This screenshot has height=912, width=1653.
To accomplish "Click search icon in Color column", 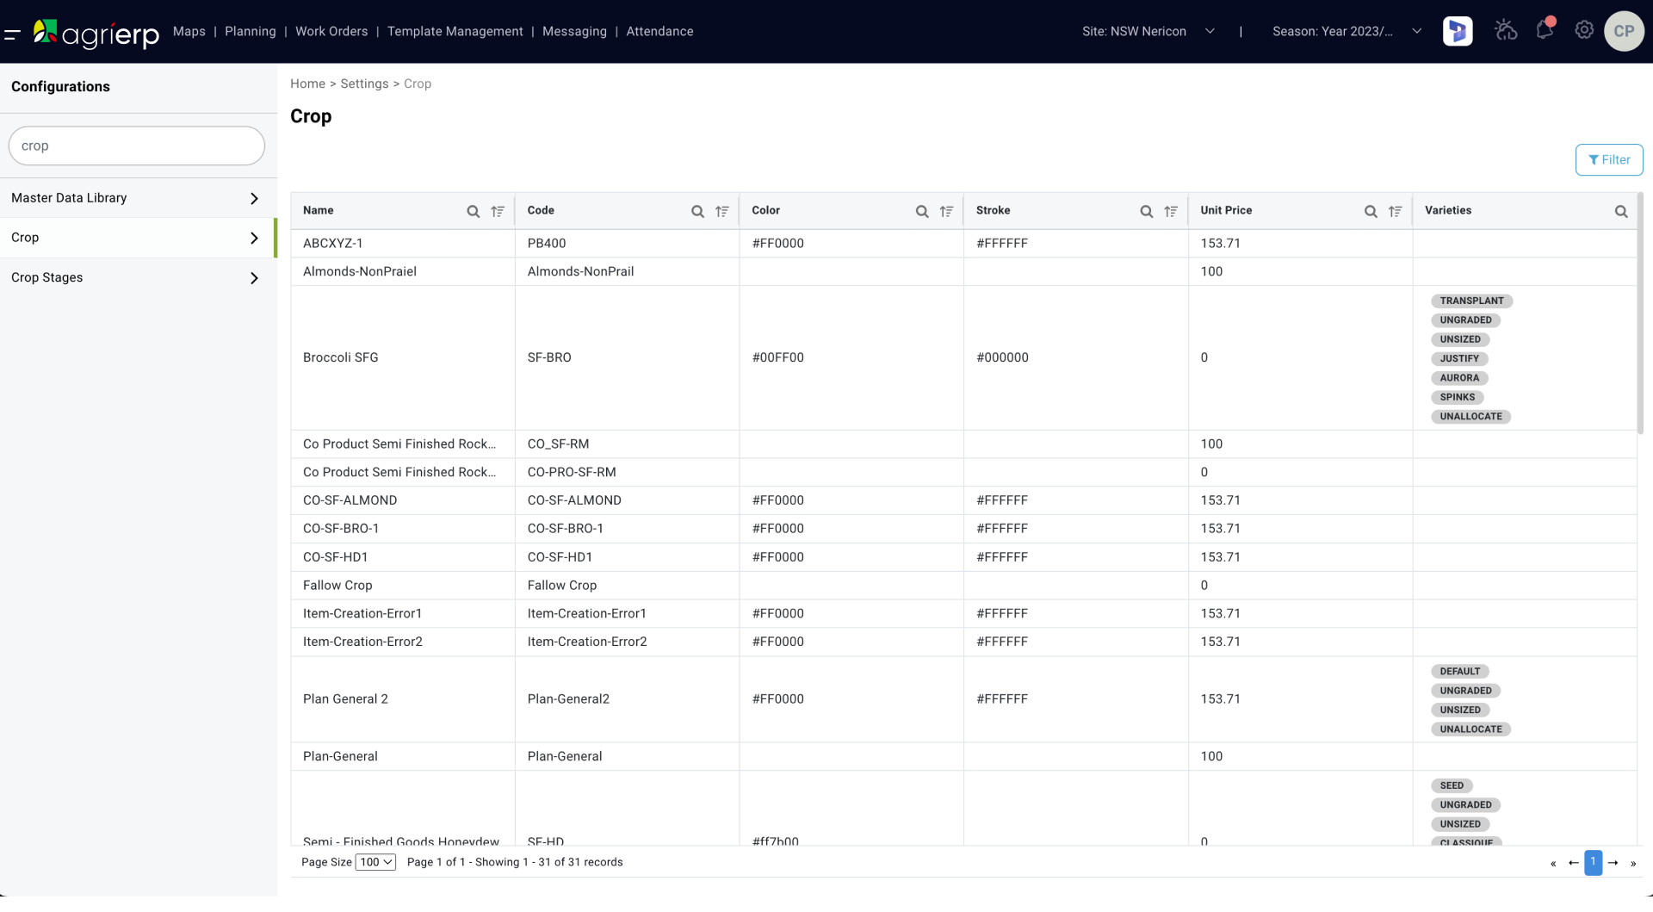I will [921, 212].
